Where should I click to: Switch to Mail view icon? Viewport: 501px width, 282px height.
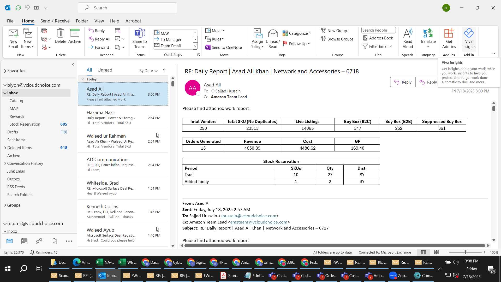pyautogui.click(x=9, y=241)
